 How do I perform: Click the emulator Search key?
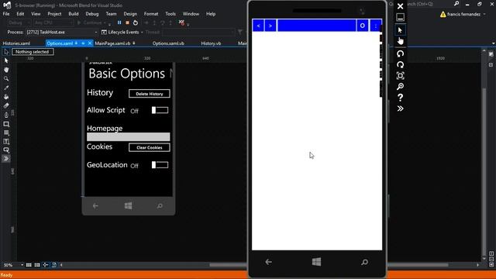tap(365, 262)
